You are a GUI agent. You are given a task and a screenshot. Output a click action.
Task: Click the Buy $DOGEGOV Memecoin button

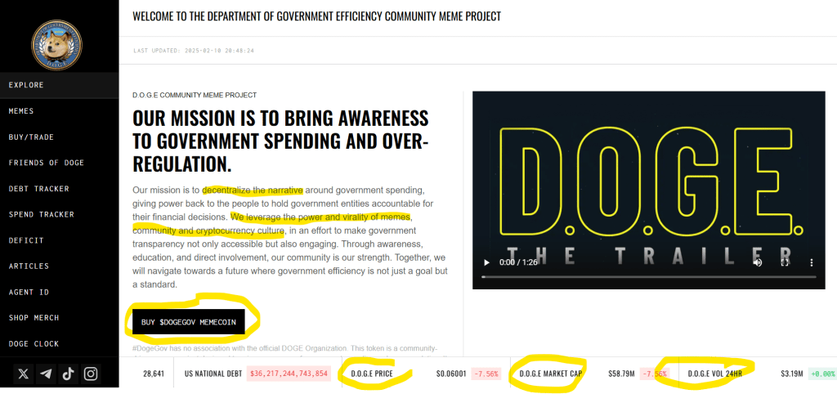(188, 322)
